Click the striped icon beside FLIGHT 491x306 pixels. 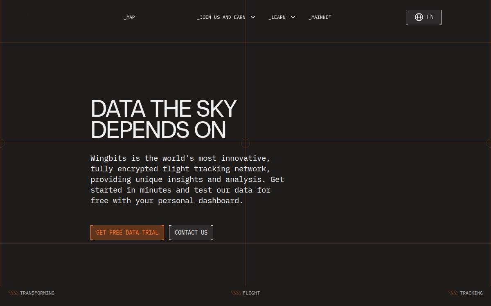[x=236, y=293]
